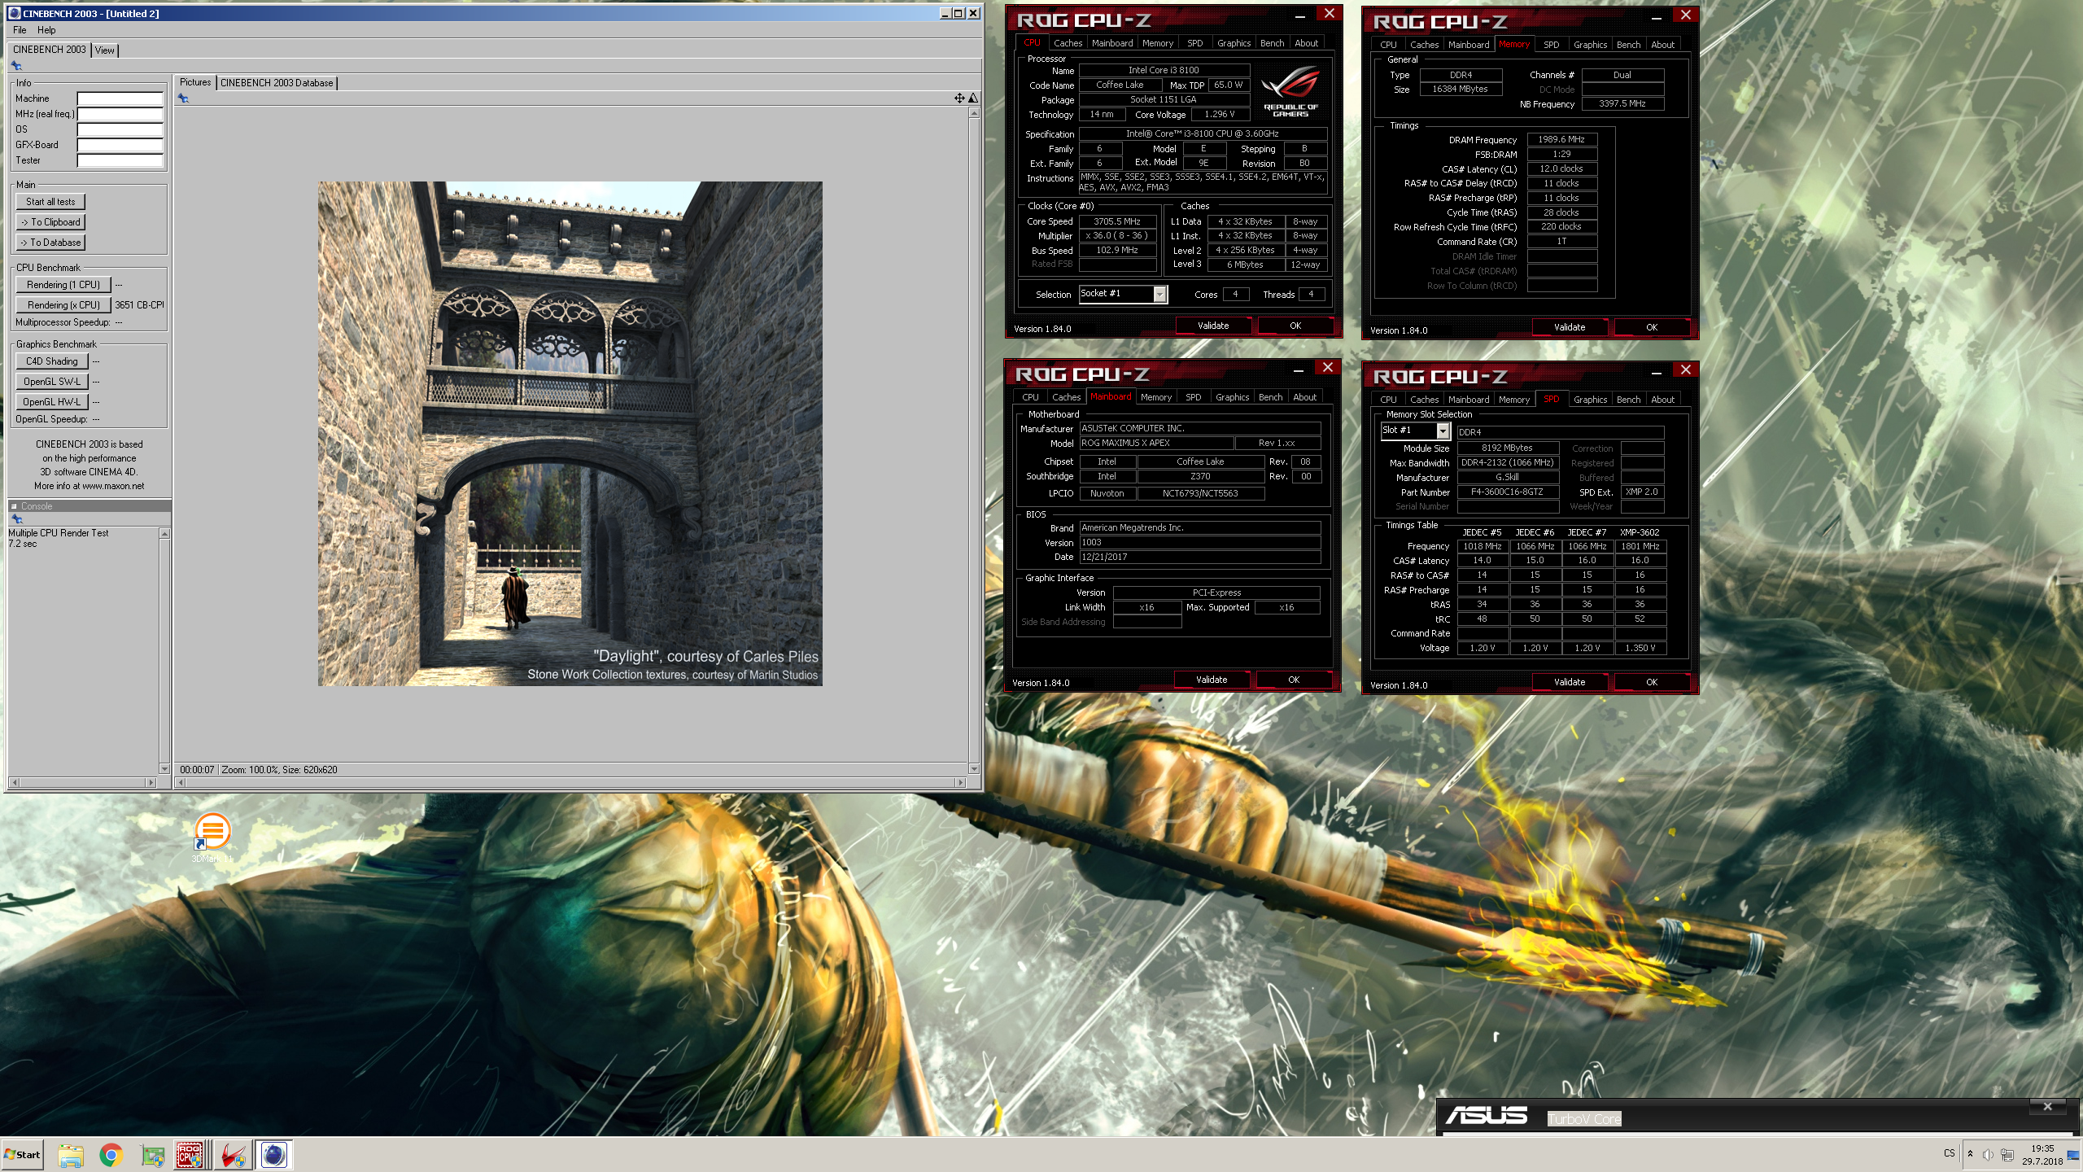Open the Caches tab in CPU-Z CPU window
This screenshot has height=1172, width=2083.
[1068, 43]
